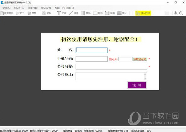This screenshot has width=186, height=132.
Task: Select the 纸张 paper settings icon
Action: 47,13
